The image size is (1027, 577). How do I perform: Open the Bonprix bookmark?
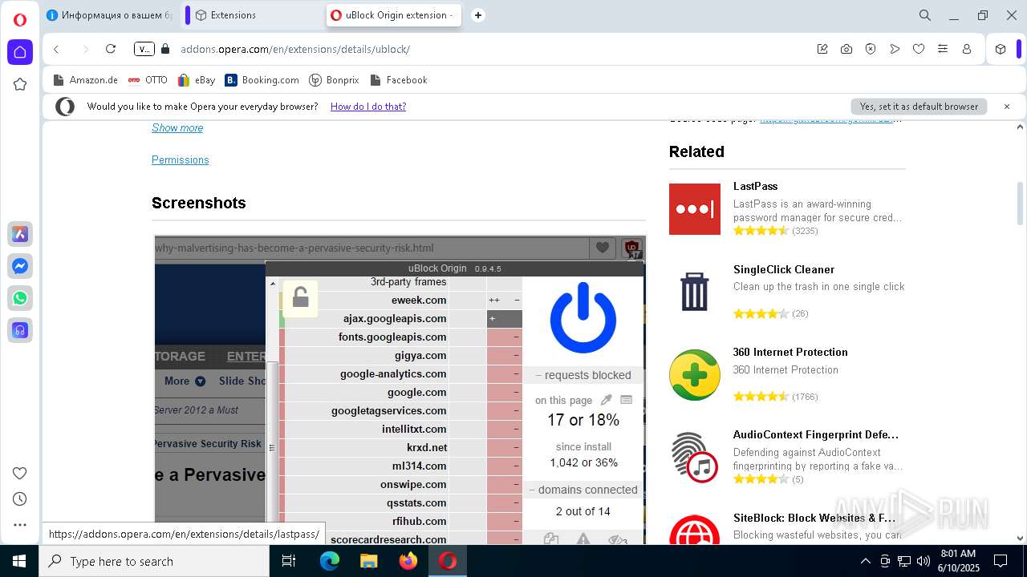tap(334, 80)
